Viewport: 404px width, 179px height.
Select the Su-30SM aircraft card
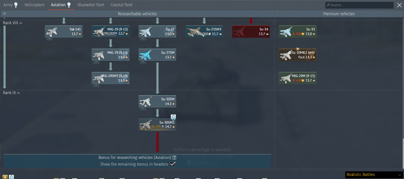[x=157, y=101]
